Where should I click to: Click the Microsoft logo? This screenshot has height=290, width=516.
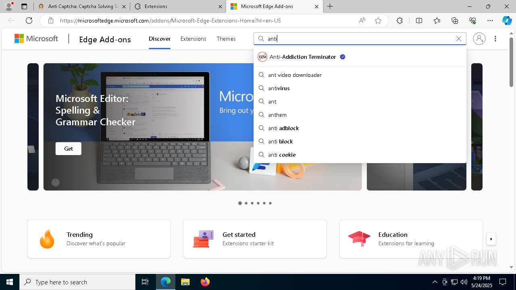pyautogui.click(x=36, y=39)
